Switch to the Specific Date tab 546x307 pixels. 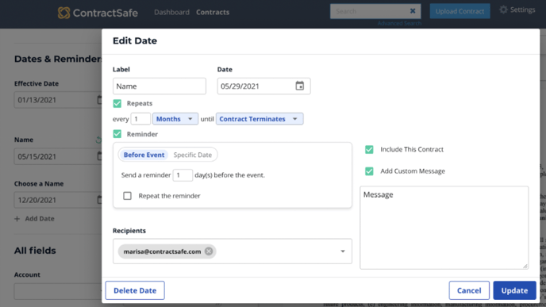tap(193, 155)
